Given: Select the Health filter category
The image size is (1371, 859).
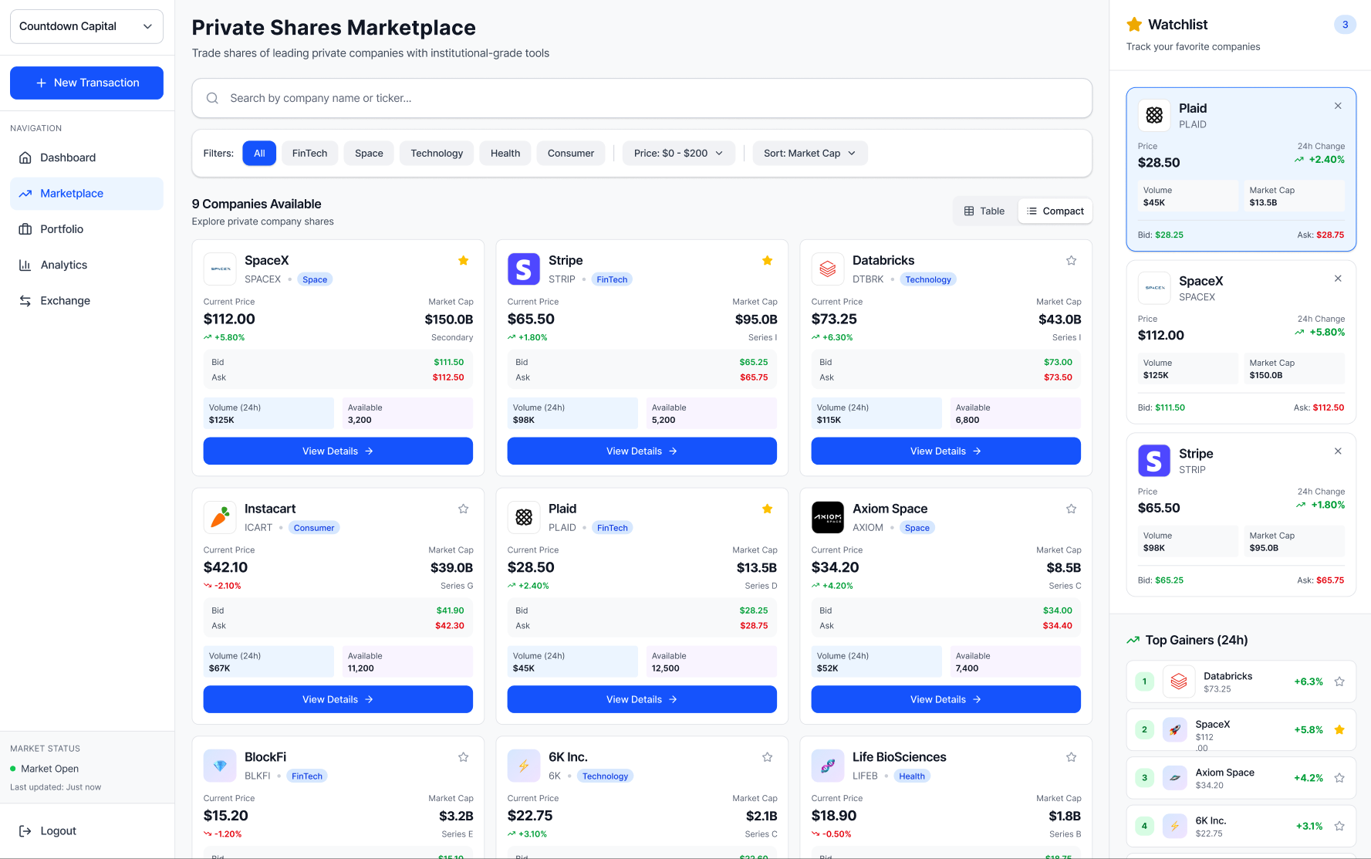Looking at the screenshot, I should (505, 153).
